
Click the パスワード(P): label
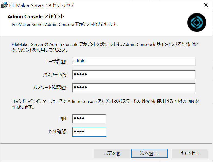[55, 75]
